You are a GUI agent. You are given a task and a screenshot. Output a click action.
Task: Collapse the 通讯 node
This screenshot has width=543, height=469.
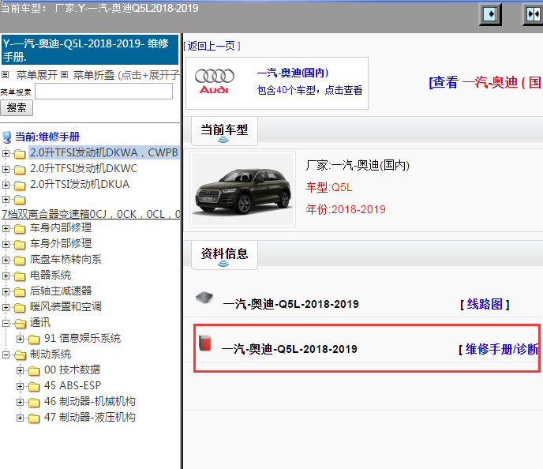6,323
